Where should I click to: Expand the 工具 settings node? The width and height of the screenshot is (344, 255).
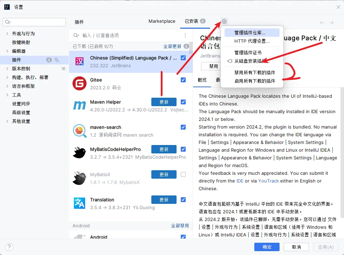point(7,95)
